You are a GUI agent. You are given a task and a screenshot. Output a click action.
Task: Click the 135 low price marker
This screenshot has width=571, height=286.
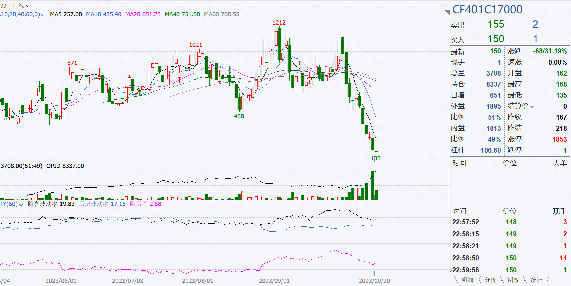pyautogui.click(x=376, y=158)
